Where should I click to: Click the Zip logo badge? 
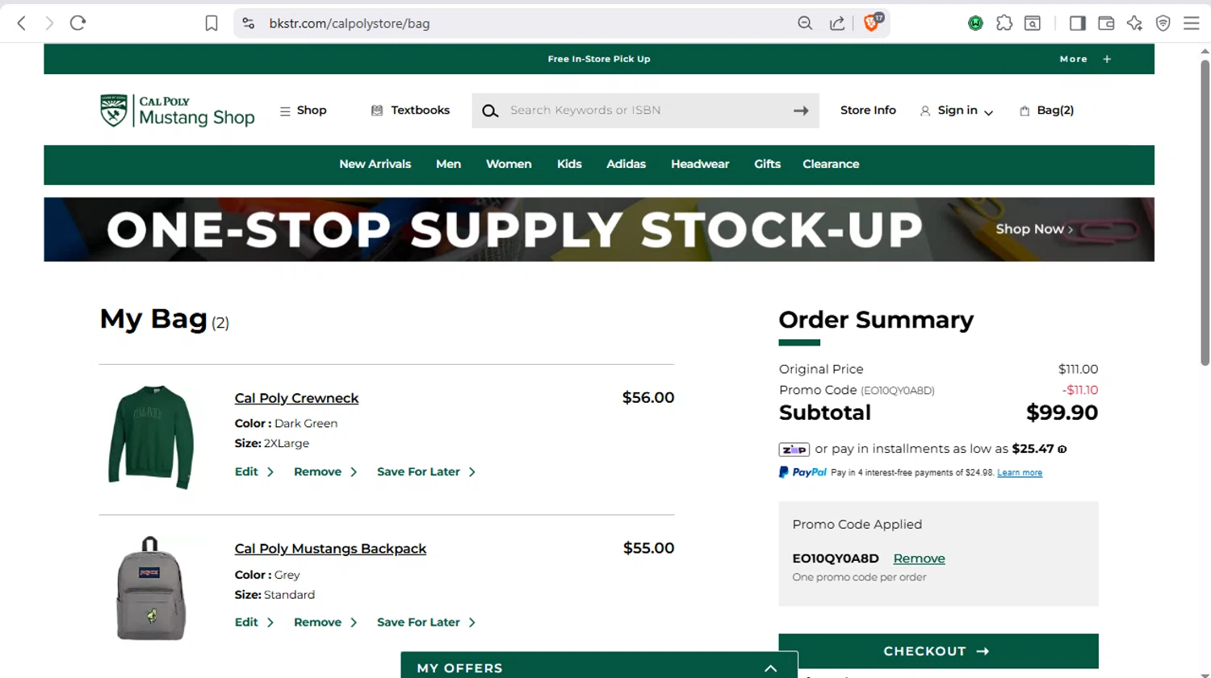click(794, 450)
